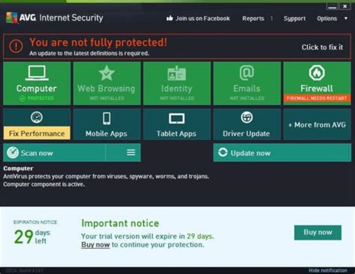Click 'An update to the latest definitions' text
Viewport: 355px width, 274px height.
pyautogui.click(x=89, y=53)
